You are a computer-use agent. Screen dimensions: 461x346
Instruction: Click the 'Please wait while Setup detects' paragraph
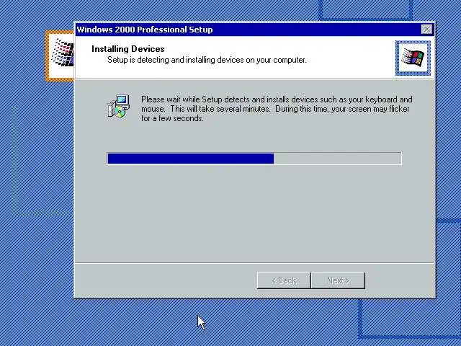tap(277, 109)
